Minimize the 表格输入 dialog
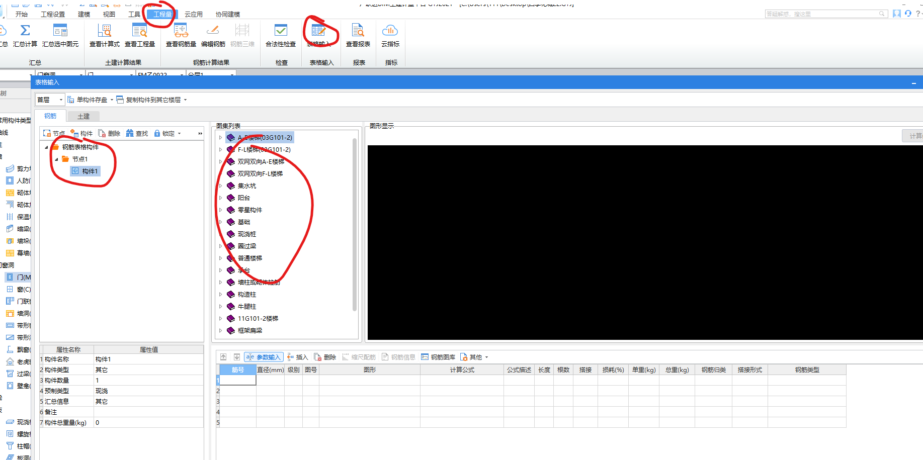This screenshot has height=460, width=923. click(914, 82)
